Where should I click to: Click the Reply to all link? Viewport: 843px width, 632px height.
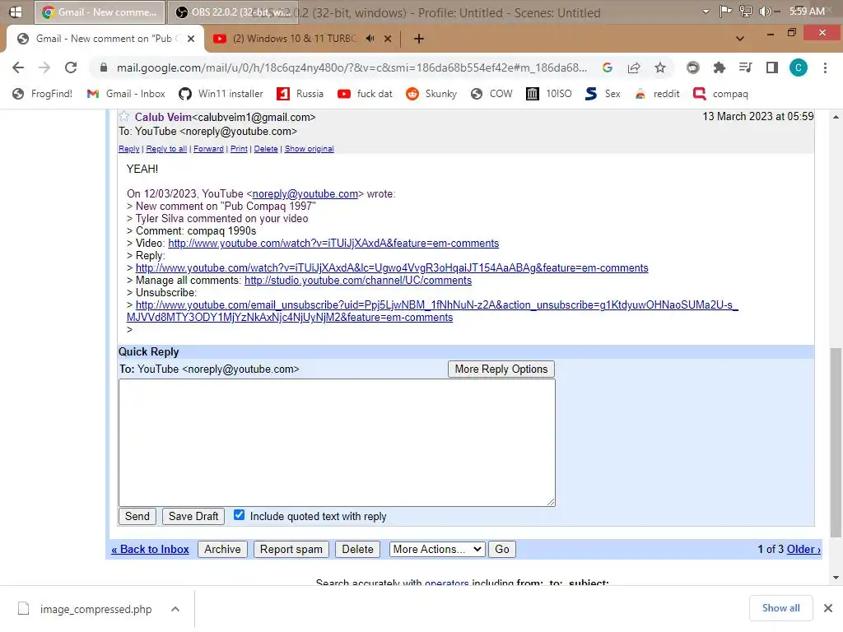click(x=166, y=149)
